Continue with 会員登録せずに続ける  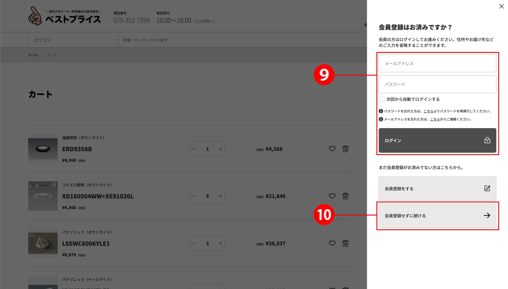pos(437,216)
